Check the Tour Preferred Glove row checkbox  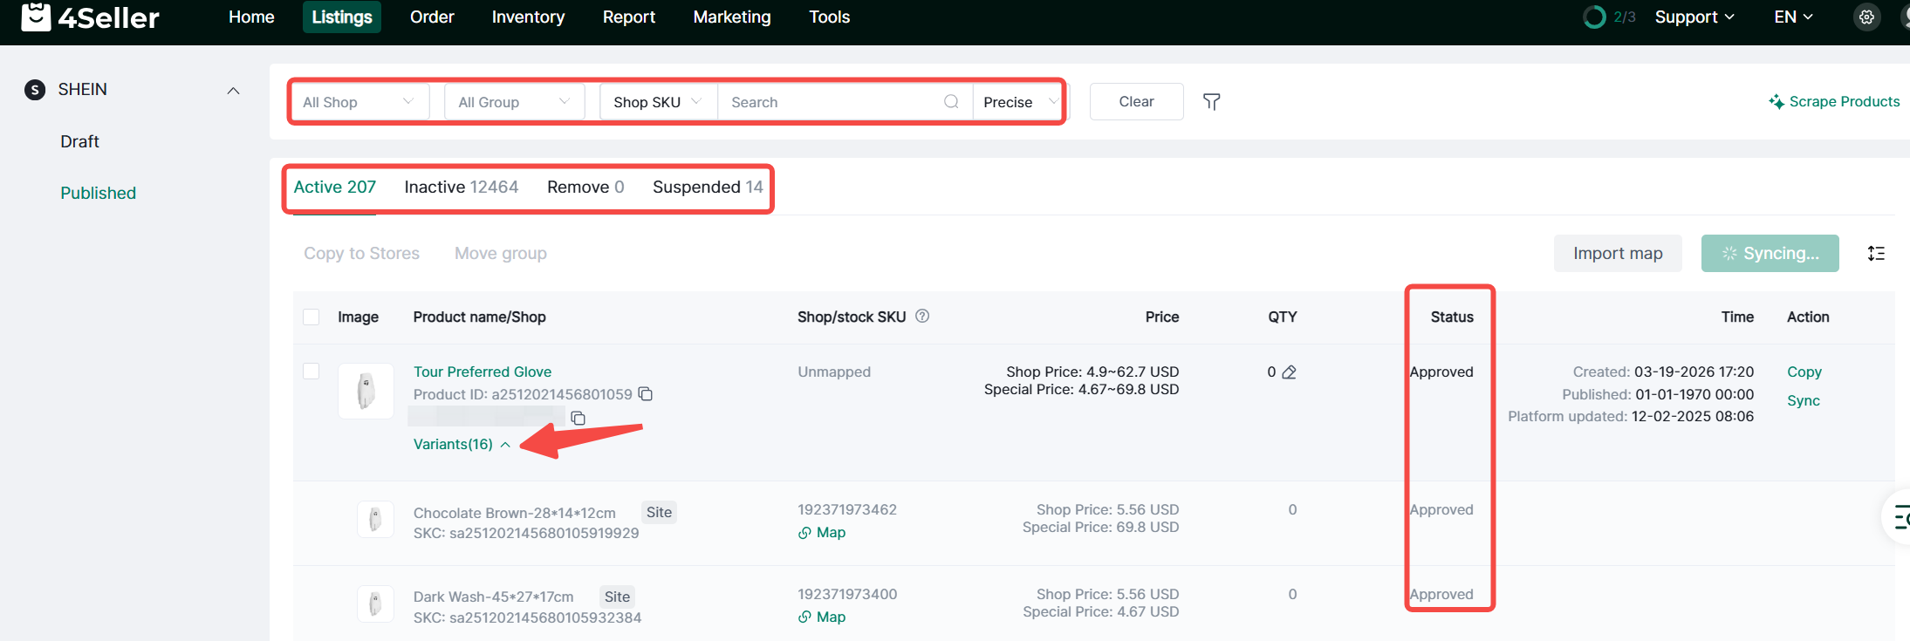tap(311, 372)
